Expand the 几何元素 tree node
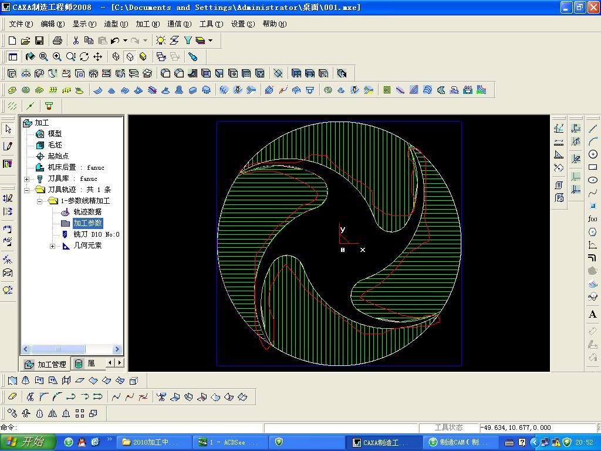The height and width of the screenshot is (451, 601). [x=52, y=246]
